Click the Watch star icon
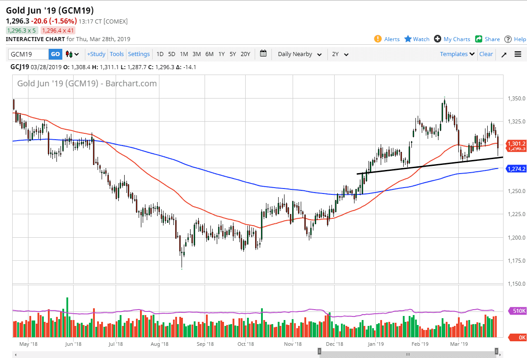The image size is (527, 358). [408, 39]
